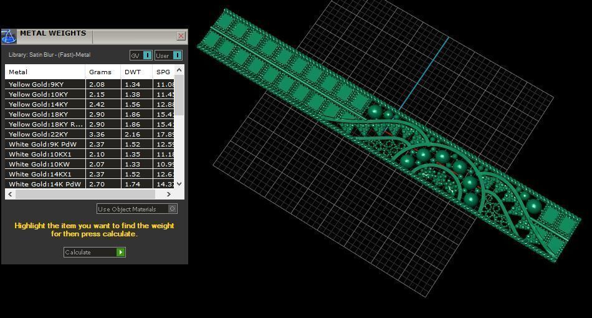Sort by the Grams column header
The width and height of the screenshot is (592, 318).
(103, 72)
